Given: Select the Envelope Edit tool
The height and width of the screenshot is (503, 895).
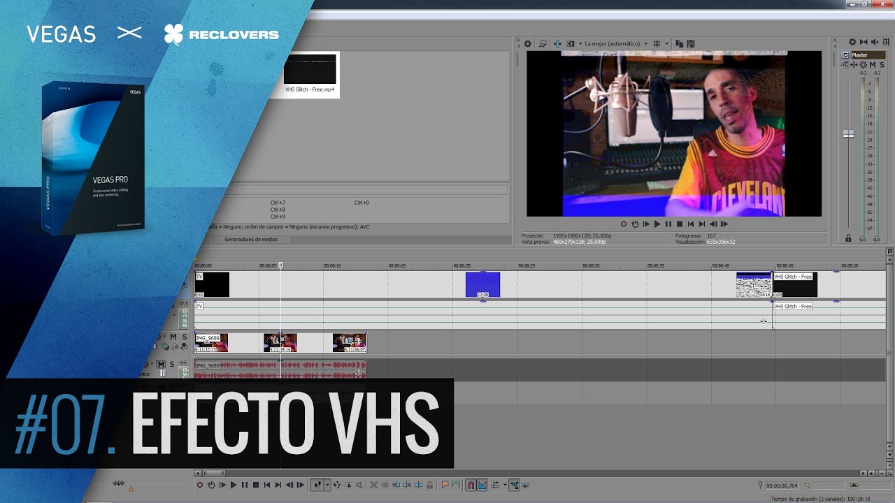Looking at the screenshot, I should pyautogui.click(x=336, y=485).
